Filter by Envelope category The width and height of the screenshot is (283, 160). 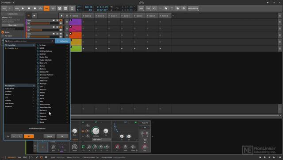pyautogui.click(x=19, y=92)
